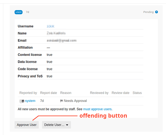
Task: Select the Needs Approval reason text
Action: click(75, 101)
